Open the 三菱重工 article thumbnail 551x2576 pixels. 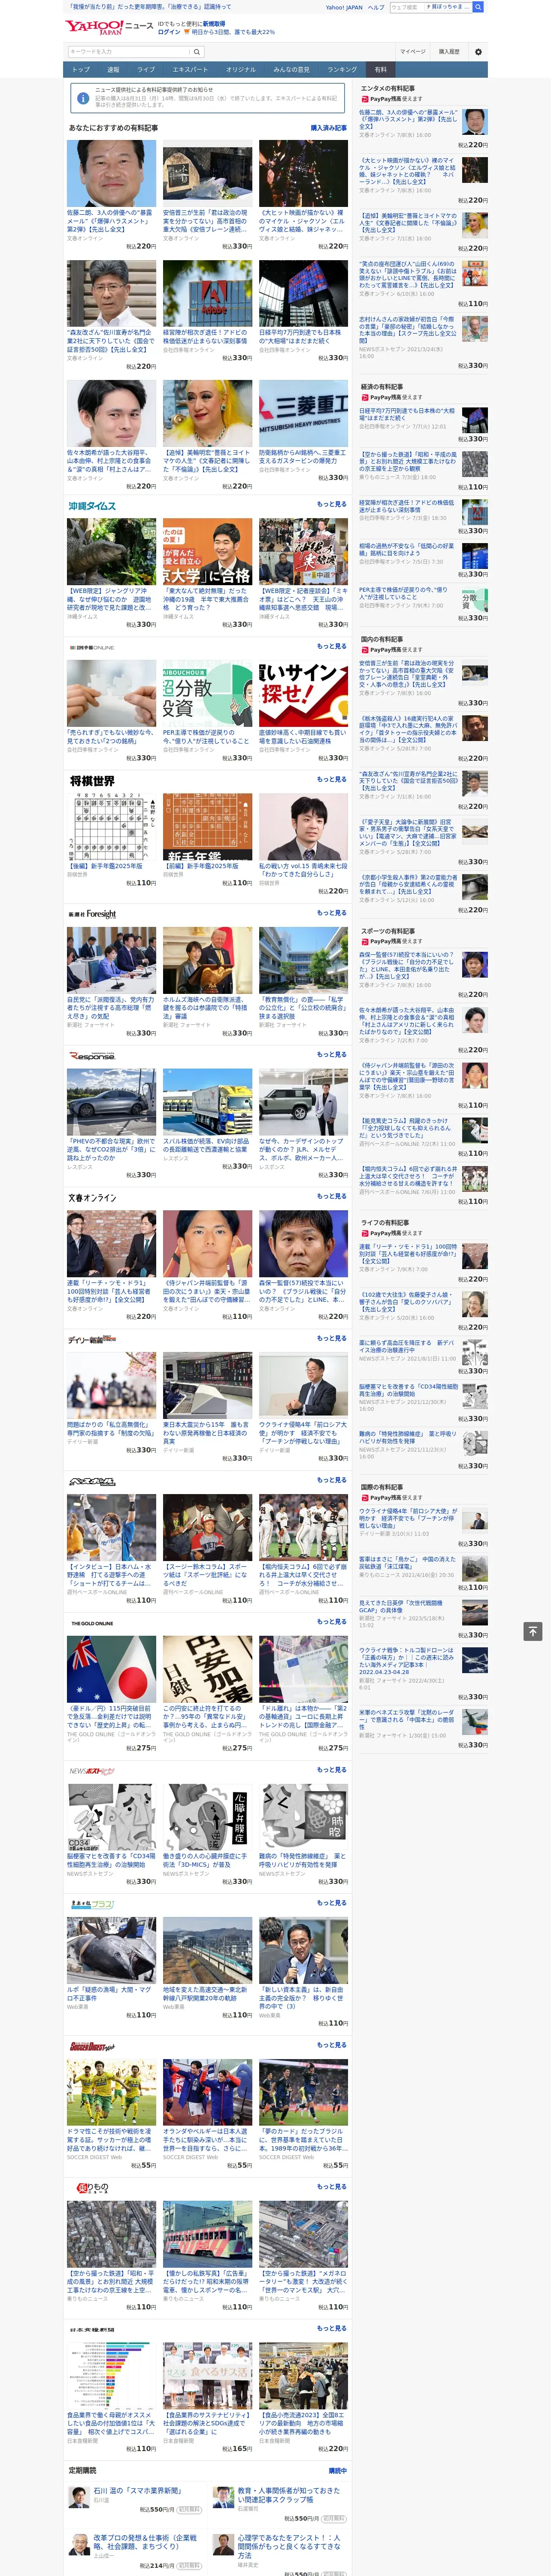[x=303, y=413]
